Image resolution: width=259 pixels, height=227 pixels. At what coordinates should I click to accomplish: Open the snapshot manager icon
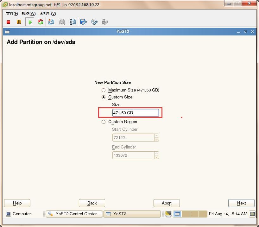tap(73, 22)
